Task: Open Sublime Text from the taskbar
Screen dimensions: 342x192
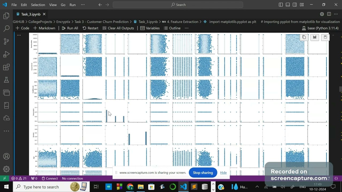Action: (x=194, y=187)
